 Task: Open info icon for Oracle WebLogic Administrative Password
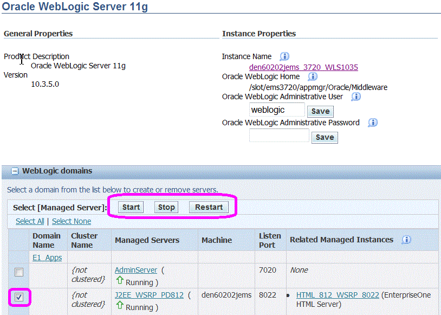[373, 123]
